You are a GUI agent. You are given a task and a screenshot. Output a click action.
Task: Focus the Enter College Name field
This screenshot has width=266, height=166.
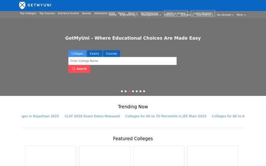(122, 61)
